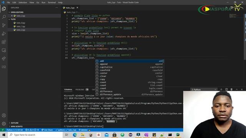Choose the 'append' autocomplete suggestion
The height and width of the screenshot is (138, 246).
(x=130, y=64)
